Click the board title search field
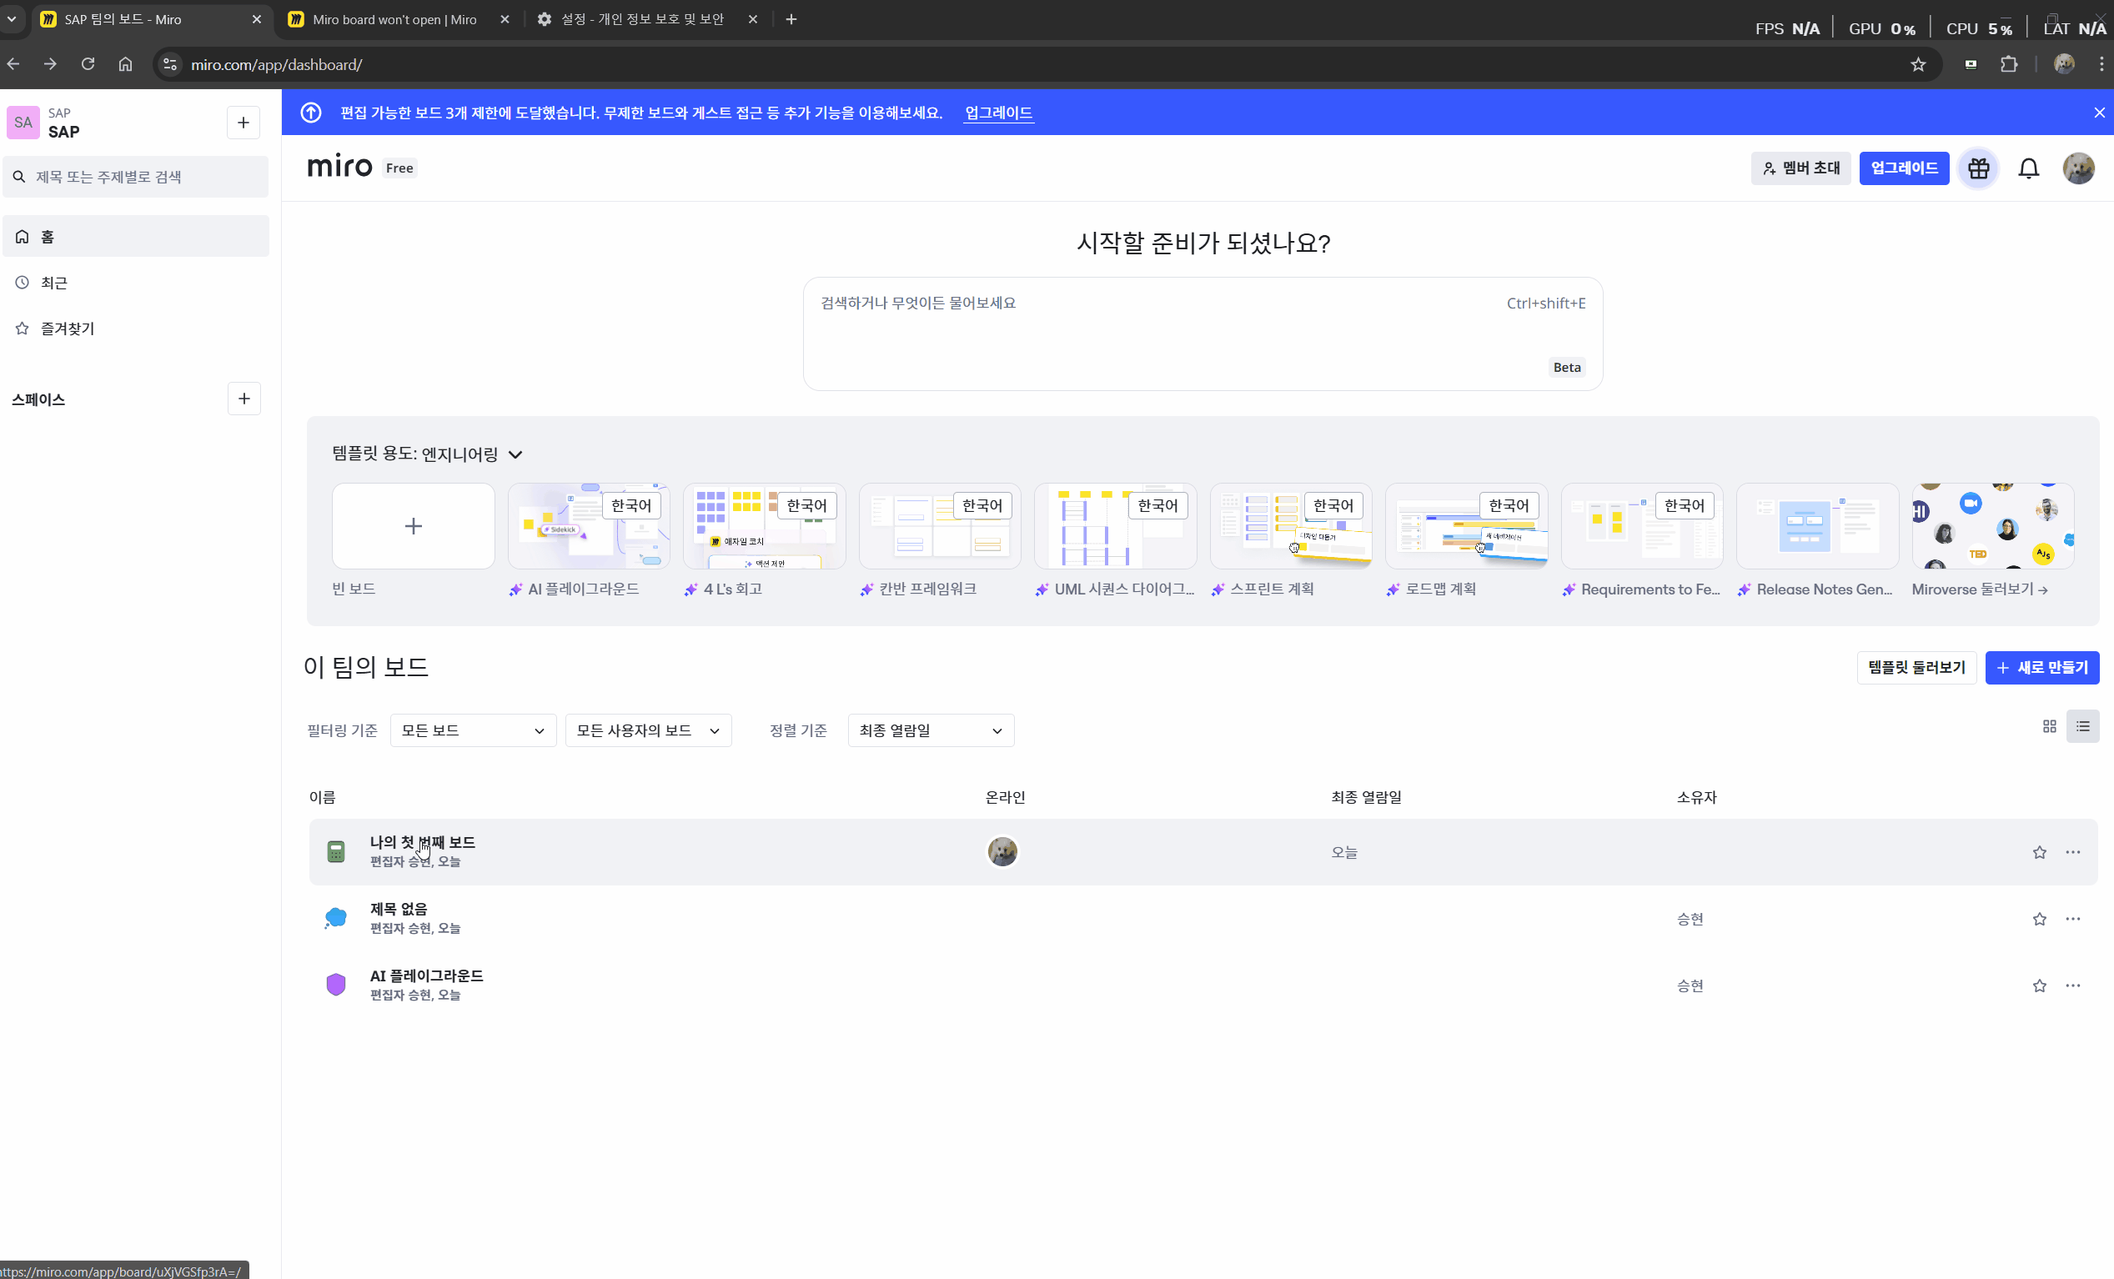2114x1279 pixels. click(136, 177)
